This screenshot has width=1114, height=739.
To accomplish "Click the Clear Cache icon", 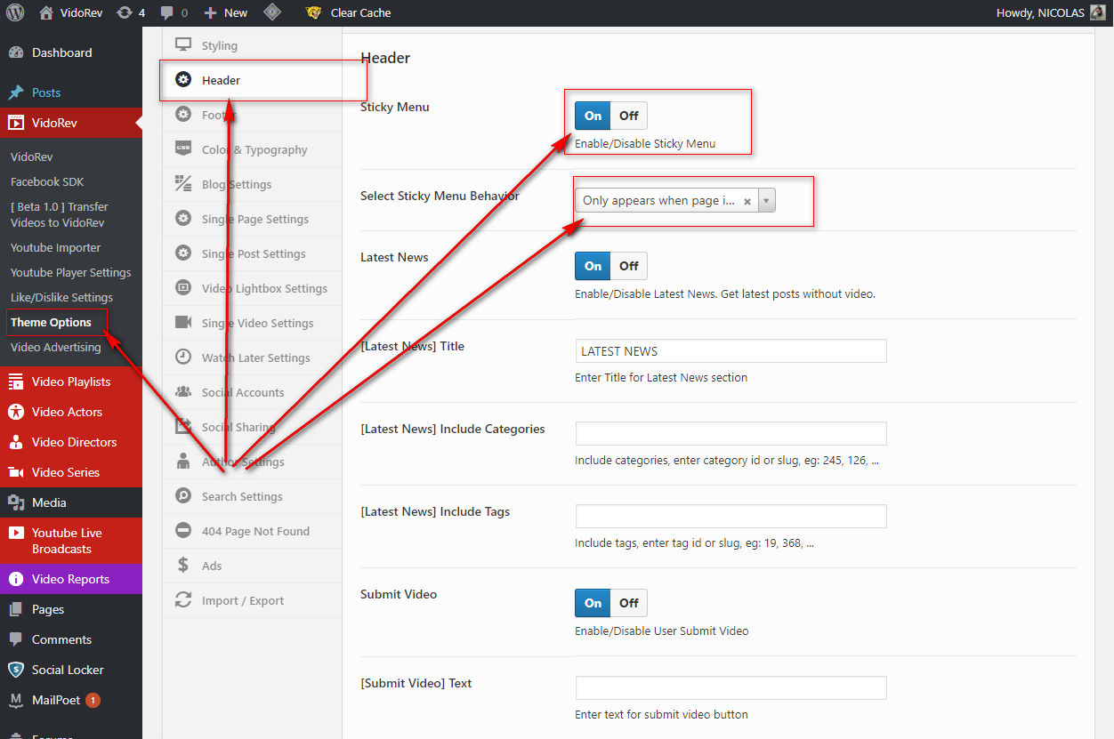I will pos(313,12).
